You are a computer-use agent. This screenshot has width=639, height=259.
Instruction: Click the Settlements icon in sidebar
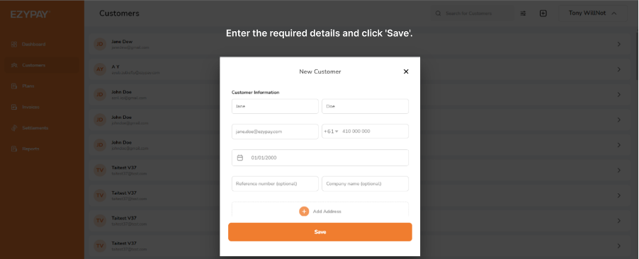pyautogui.click(x=14, y=128)
